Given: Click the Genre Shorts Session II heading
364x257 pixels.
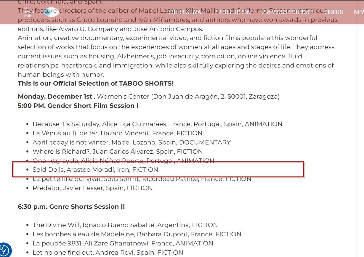Looking at the screenshot, I should [71, 207].
